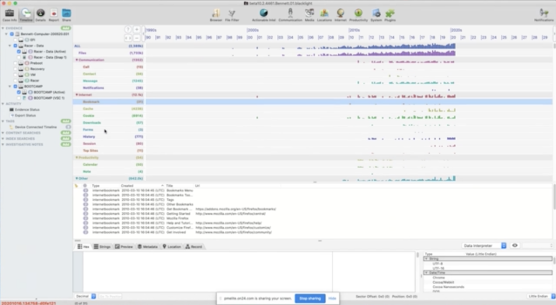Switch to the Strings tab

tap(102, 247)
